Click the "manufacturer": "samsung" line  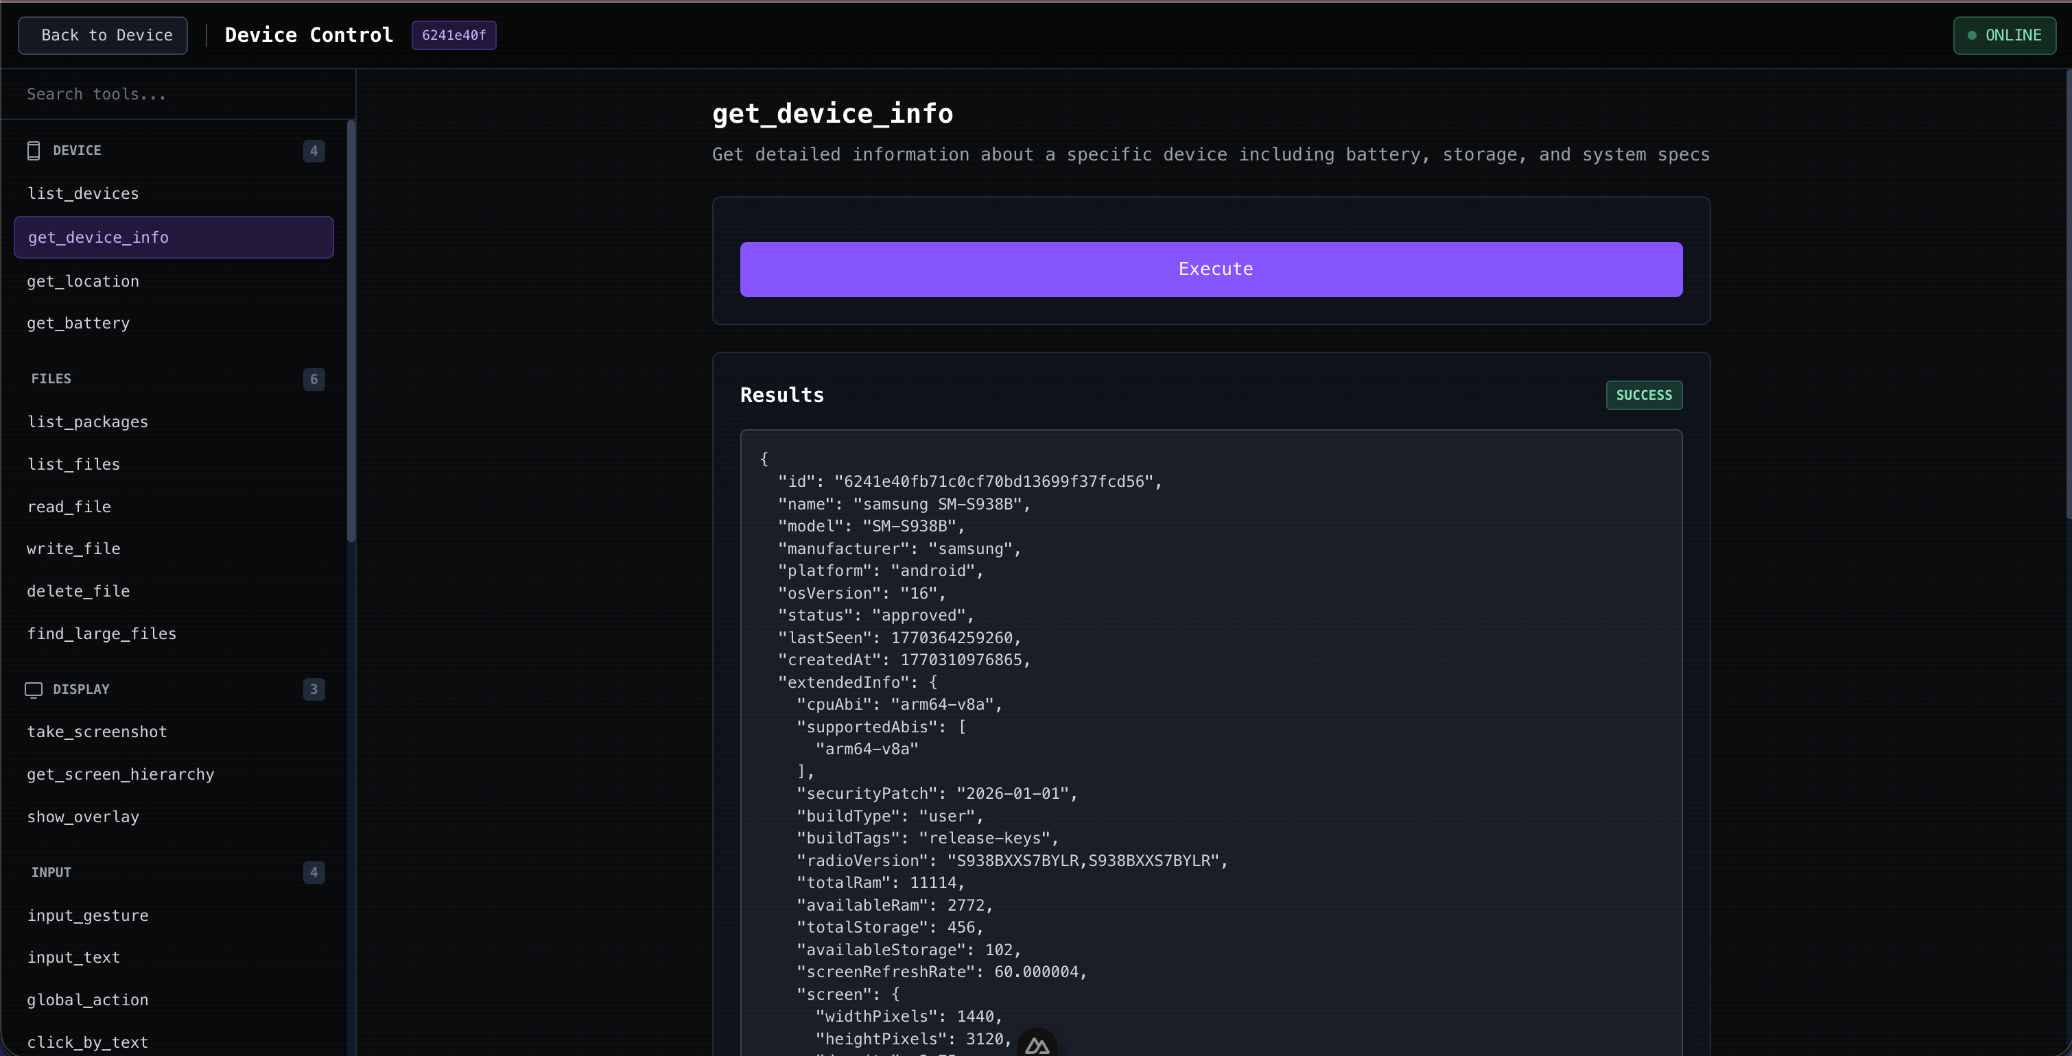pyautogui.click(x=899, y=549)
